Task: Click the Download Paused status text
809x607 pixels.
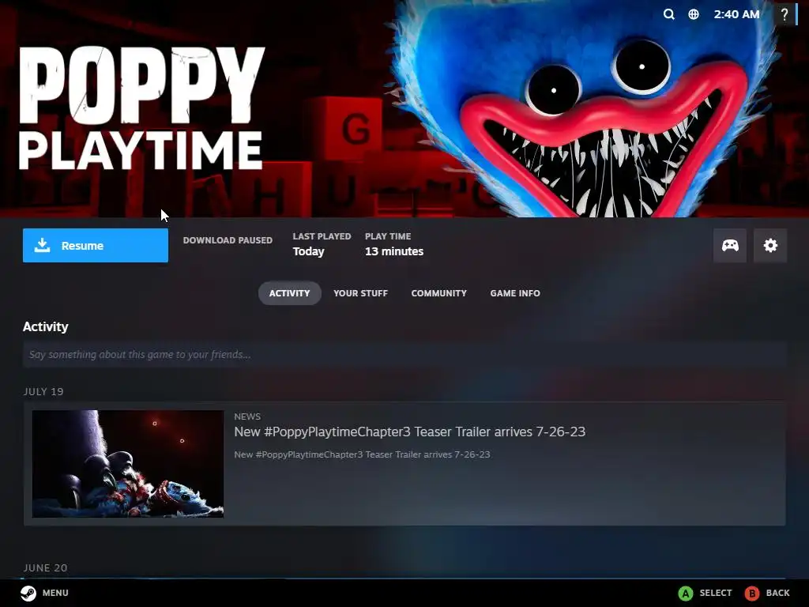Action: (x=228, y=240)
